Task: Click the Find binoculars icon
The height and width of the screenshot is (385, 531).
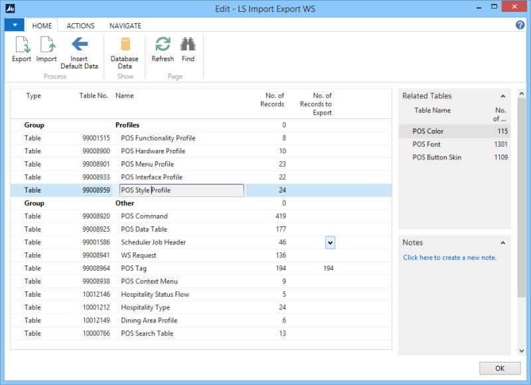Action: 189,45
